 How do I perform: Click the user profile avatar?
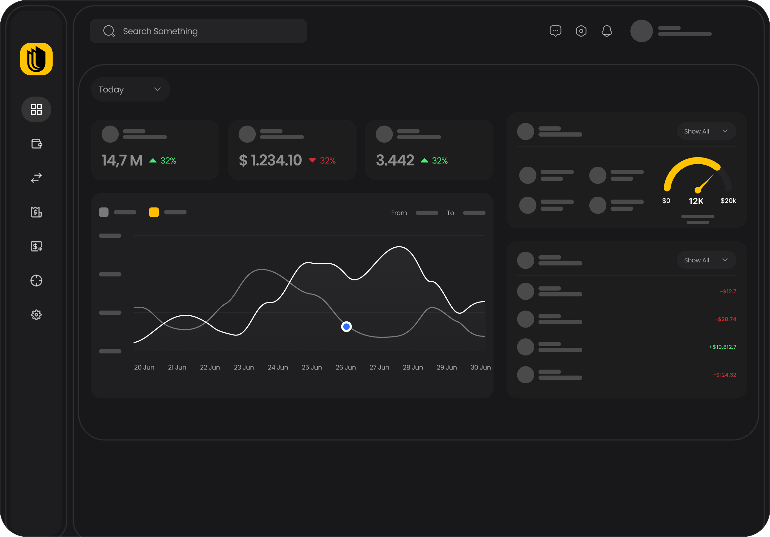coord(641,31)
